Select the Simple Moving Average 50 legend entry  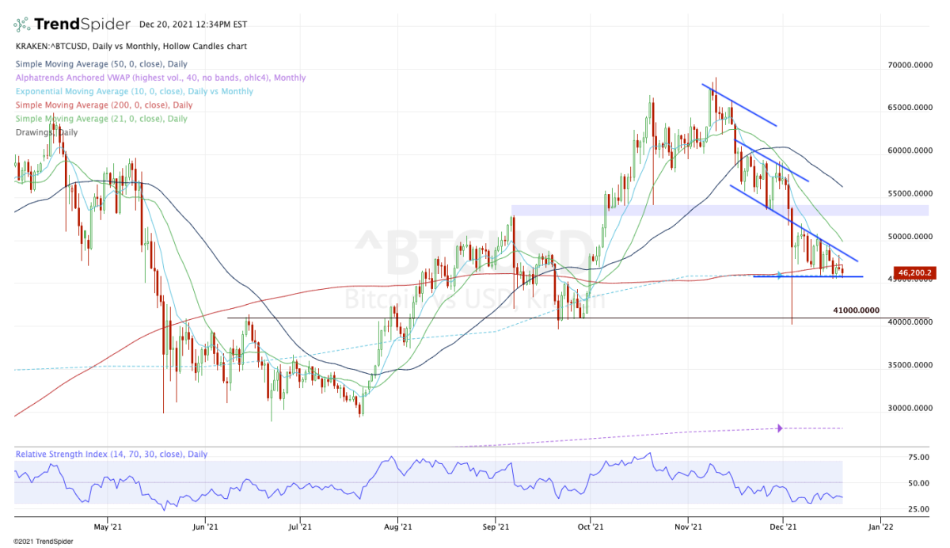[x=102, y=64]
